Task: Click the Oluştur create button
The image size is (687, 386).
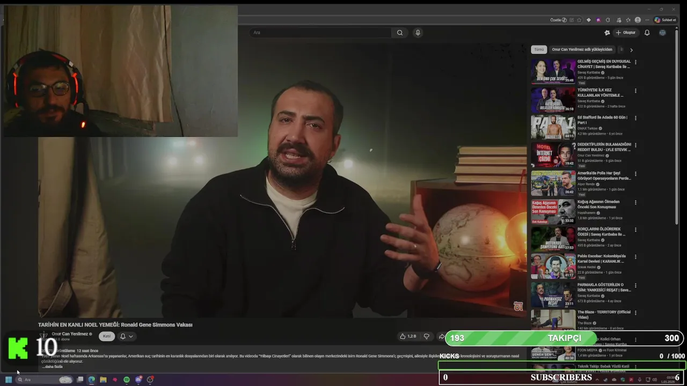Action: click(x=625, y=33)
